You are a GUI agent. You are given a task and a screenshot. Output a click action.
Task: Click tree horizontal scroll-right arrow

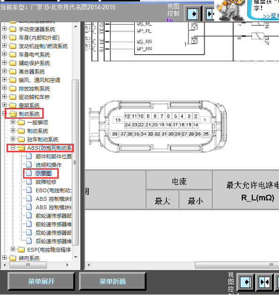pos(68,265)
